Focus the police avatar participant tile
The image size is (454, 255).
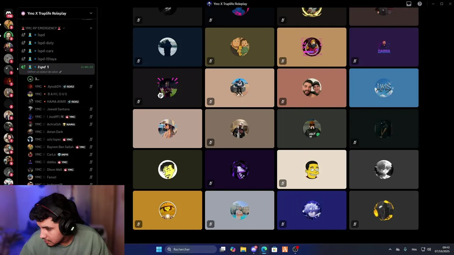pos(311,129)
